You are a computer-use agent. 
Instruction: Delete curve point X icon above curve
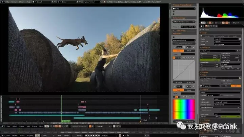(194, 58)
